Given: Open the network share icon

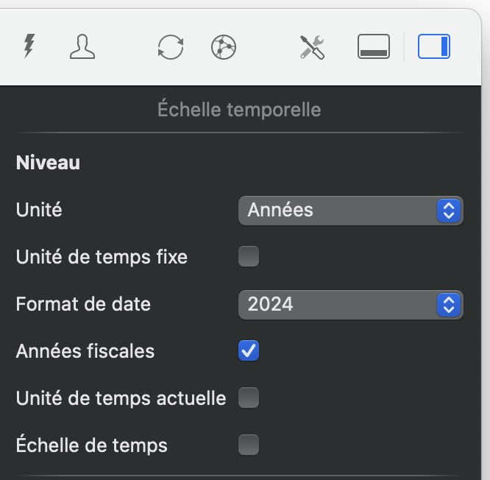Looking at the screenshot, I should pyautogui.click(x=223, y=48).
